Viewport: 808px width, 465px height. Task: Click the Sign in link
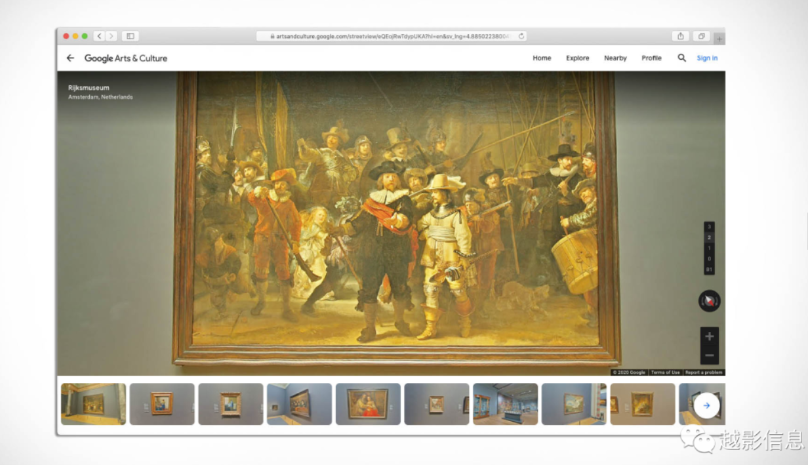pos(707,58)
